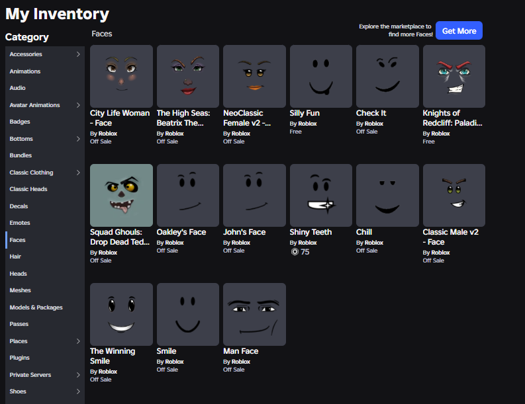The height and width of the screenshot is (404, 525).
Task: Click the Off Sale label under Smile
Action: [167, 370]
